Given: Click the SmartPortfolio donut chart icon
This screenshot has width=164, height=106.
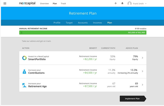Looking at the screenshot, I should [24, 58].
